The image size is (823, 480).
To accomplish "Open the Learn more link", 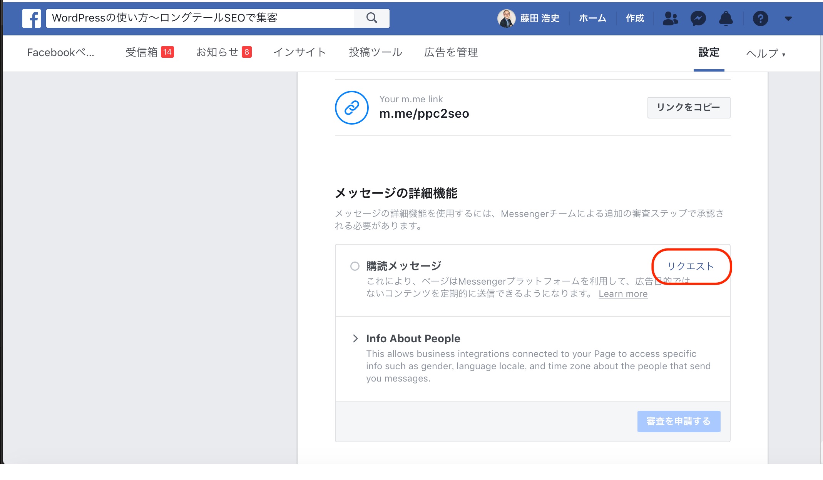I will pos(623,294).
